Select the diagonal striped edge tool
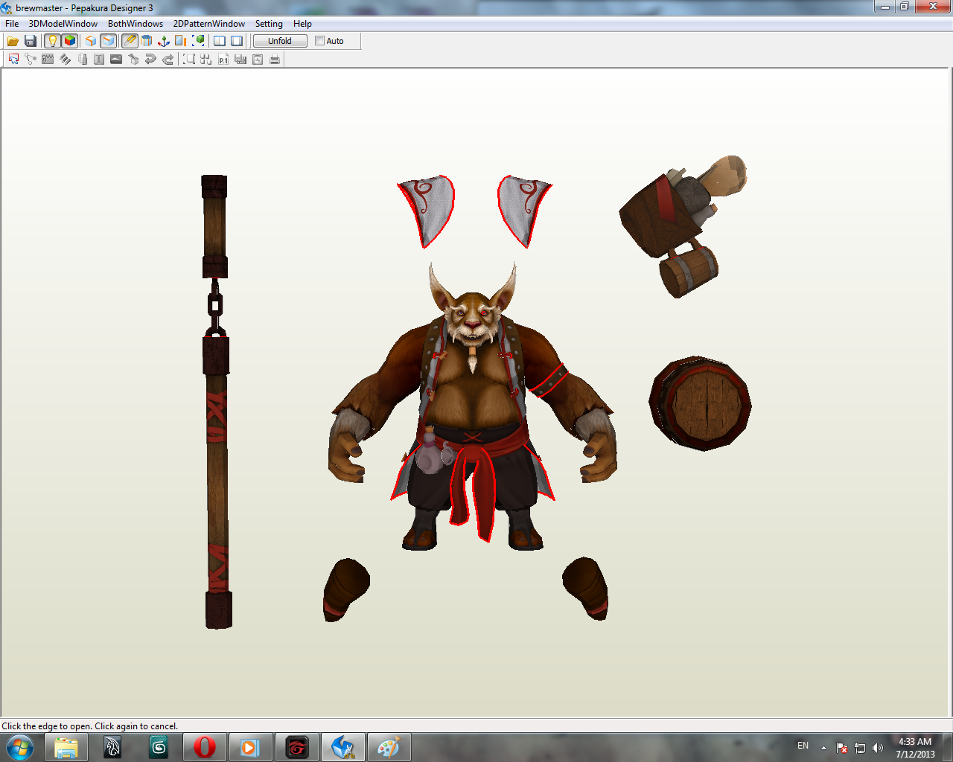953x762 pixels. (66, 60)
